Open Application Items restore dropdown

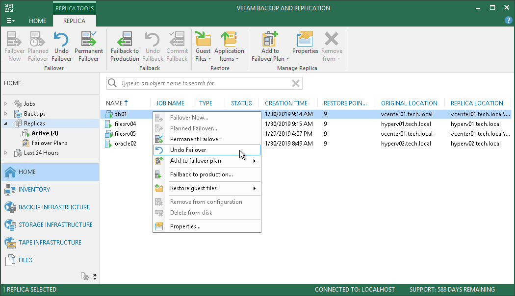coord(229,46)
